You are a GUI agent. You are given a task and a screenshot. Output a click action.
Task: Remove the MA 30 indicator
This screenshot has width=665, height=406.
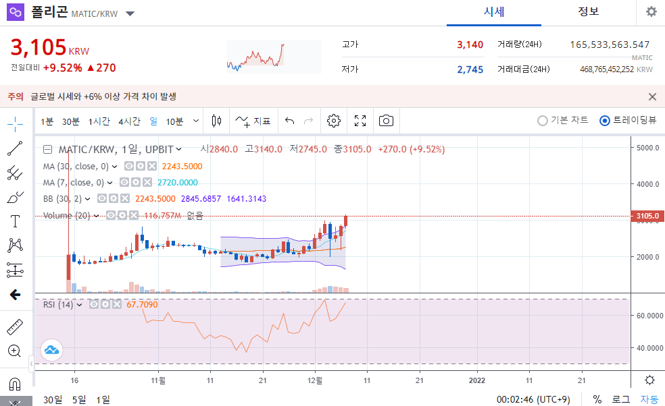pyautogui.click(x=152, y=167)
